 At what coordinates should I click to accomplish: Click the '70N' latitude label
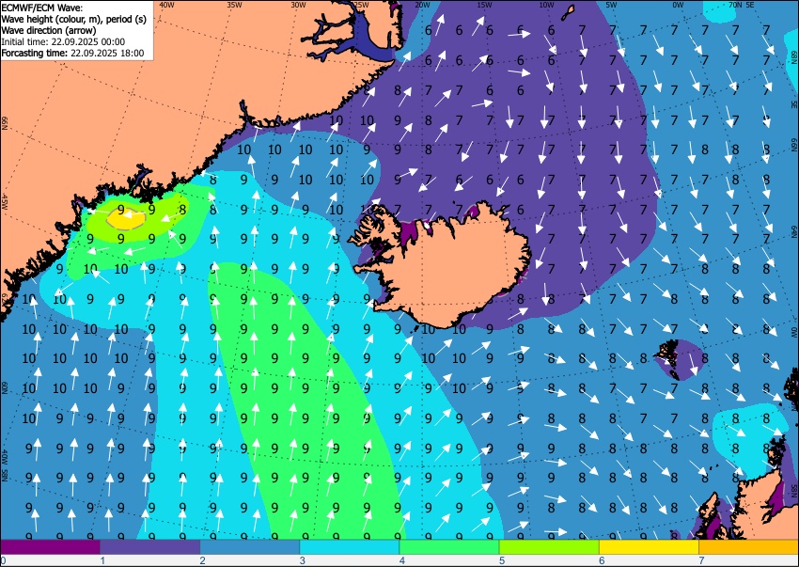click(735, 5)
